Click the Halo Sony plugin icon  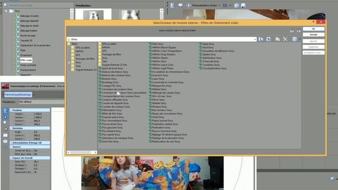pyautogui.click(x=150, y=44)
